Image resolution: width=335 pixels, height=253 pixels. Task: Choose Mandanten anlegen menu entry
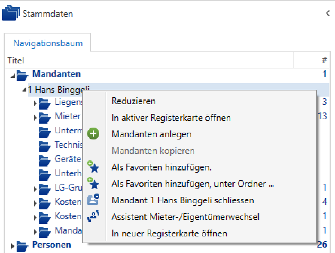click(152, 134)
